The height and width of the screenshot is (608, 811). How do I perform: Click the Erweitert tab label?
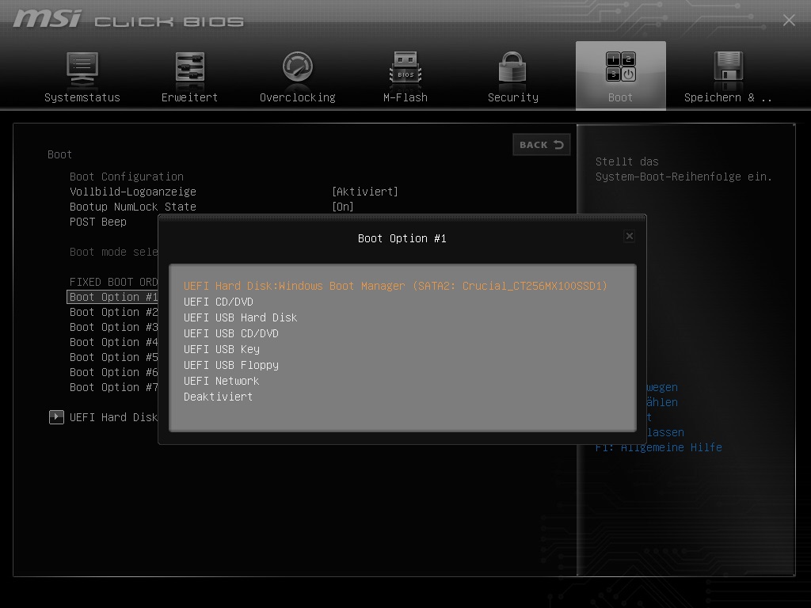(190, 97)
